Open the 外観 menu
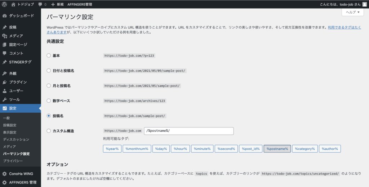369x187 pixels. pos(21,73)
